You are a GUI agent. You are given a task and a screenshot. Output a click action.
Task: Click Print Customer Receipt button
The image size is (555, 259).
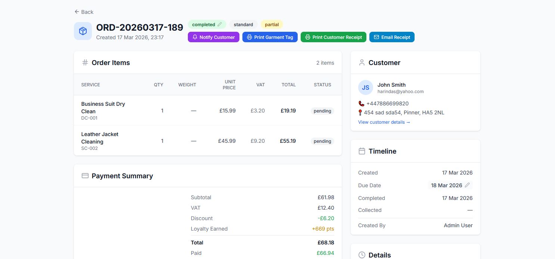tap(334, 37)
